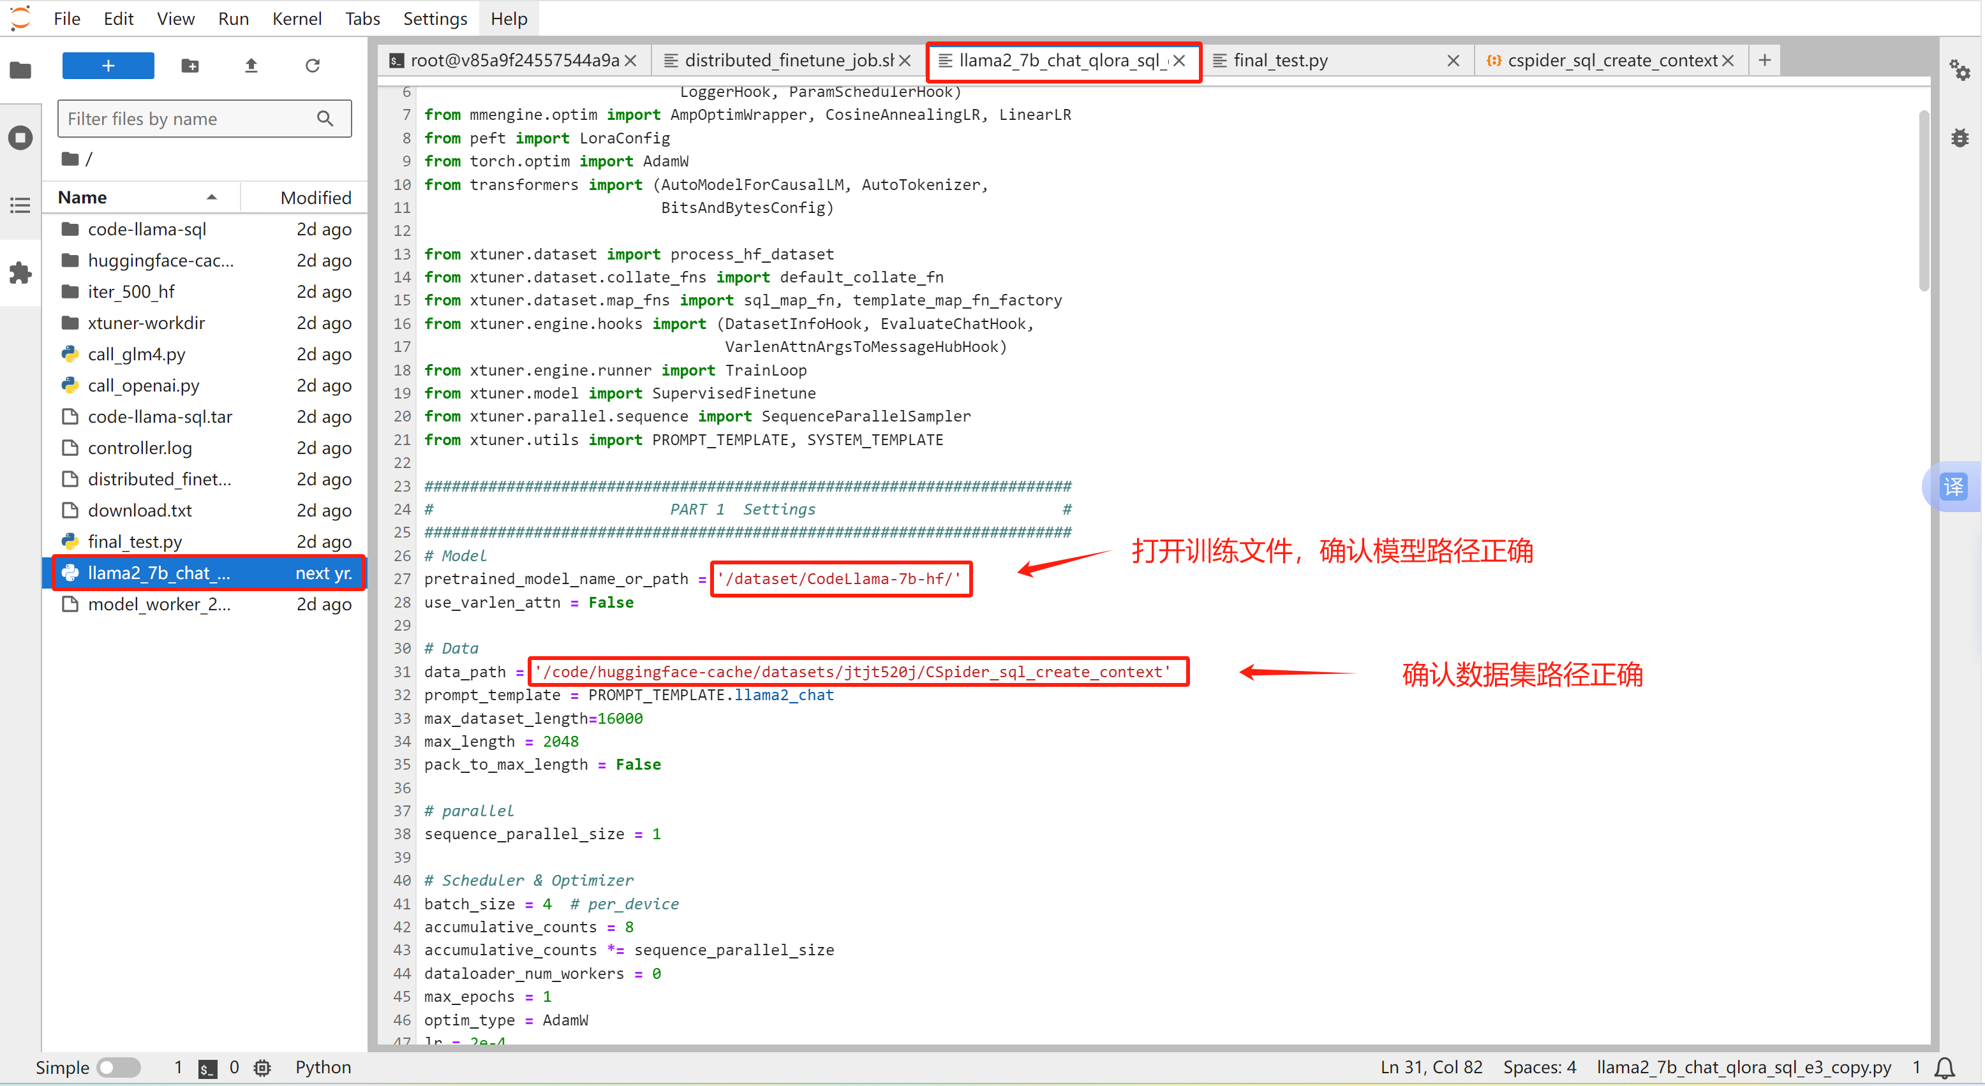The image size is (1985, 1086).
Task: Click Python language mode in status bar
Action: [x=323, y=1068]
